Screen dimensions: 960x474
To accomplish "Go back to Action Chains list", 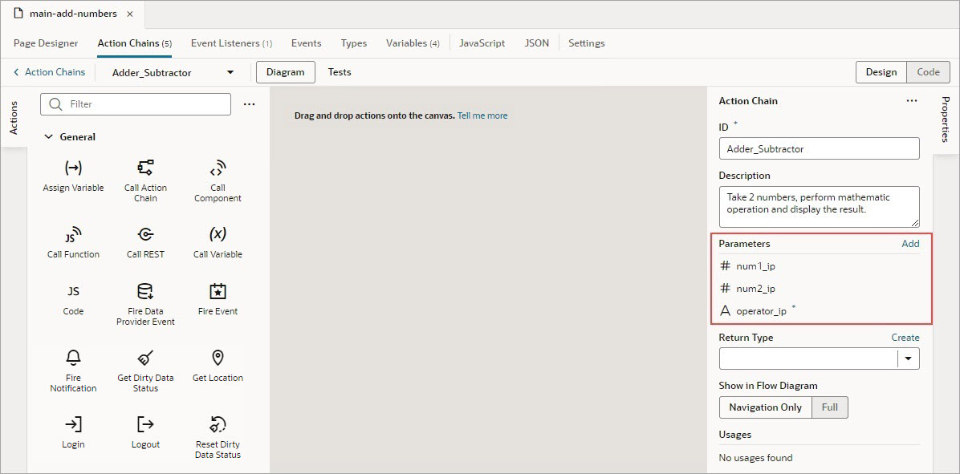I will 49,72.
